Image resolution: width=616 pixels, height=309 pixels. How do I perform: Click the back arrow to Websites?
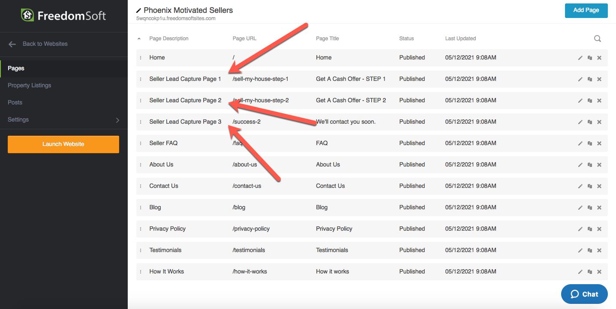tap(12, 44)
